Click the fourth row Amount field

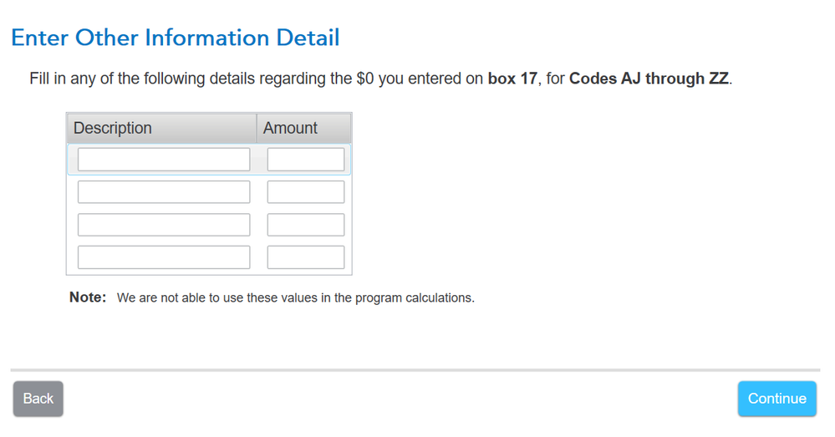[305, 257]
